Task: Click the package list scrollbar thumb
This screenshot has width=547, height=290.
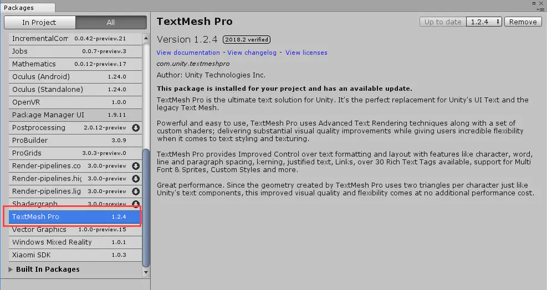Action: tap(146, 208)
